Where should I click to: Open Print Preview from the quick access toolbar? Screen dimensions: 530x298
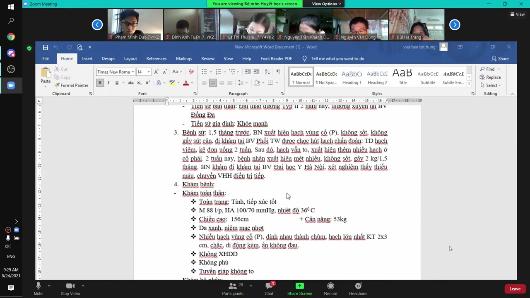click(80, 47)
